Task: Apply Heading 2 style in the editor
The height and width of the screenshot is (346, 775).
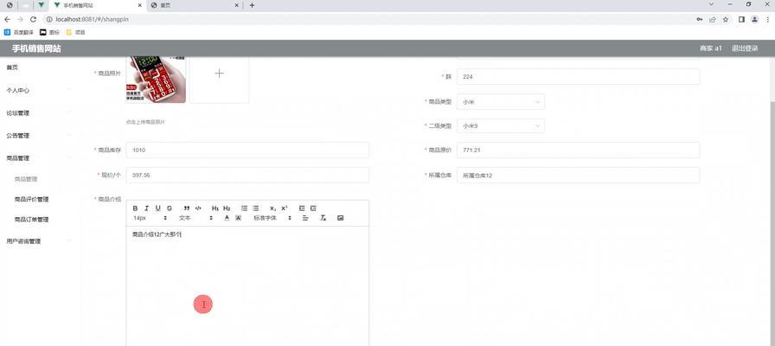Action: tap(227, 208)
